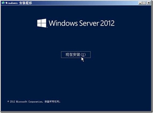This screenshot has width=153, height=113.
Task: Click the underlined I shortcut in install button
Action: coord(83,55)
